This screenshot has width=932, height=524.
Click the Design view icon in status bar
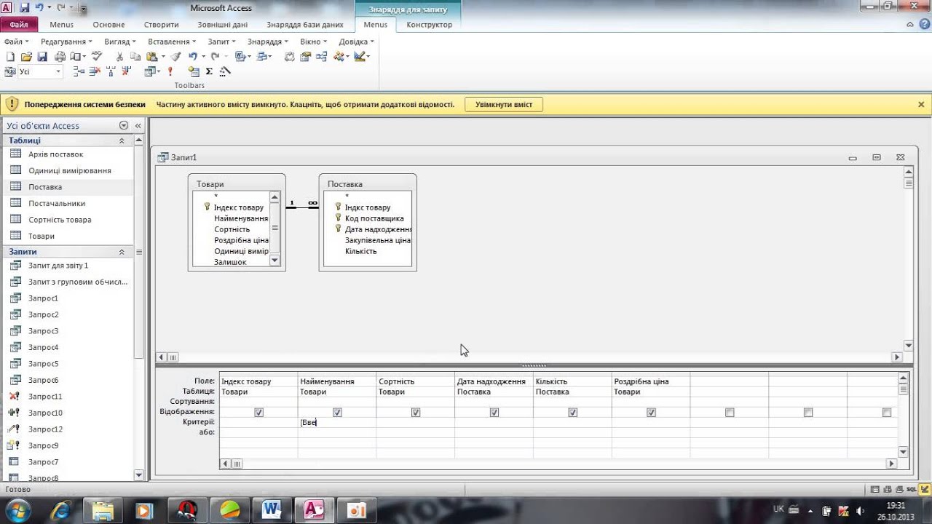924,490
